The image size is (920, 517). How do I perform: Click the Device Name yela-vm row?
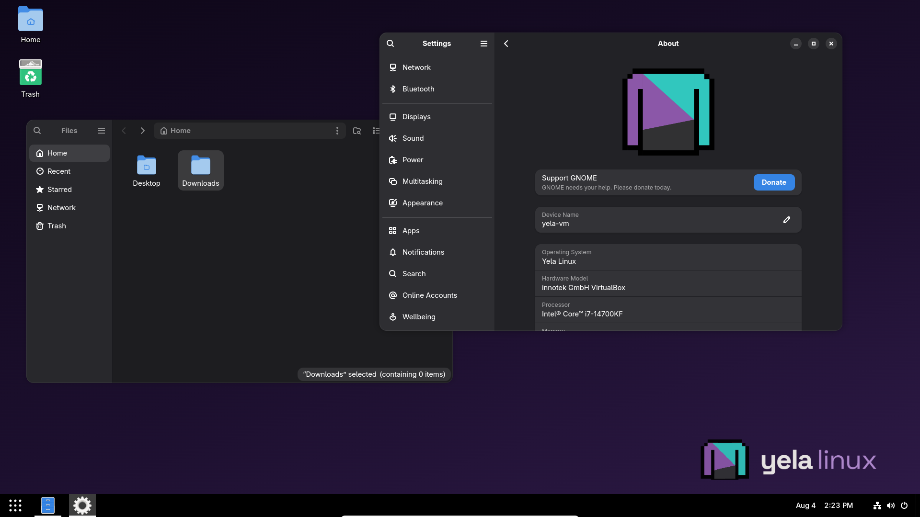668,220
